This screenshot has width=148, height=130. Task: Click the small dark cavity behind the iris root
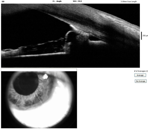click(94, 39)
